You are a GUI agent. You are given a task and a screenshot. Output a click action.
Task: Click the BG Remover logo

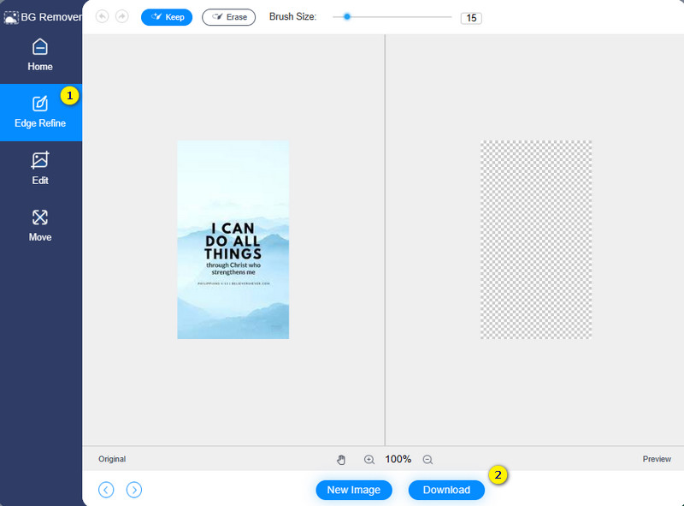(x=38, y=15)
